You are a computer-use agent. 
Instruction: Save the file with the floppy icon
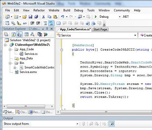30,17
